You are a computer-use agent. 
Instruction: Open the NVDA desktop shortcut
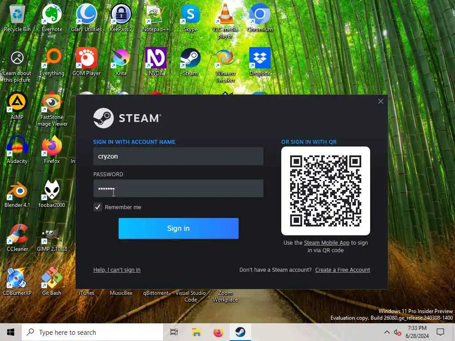(156, 62)
